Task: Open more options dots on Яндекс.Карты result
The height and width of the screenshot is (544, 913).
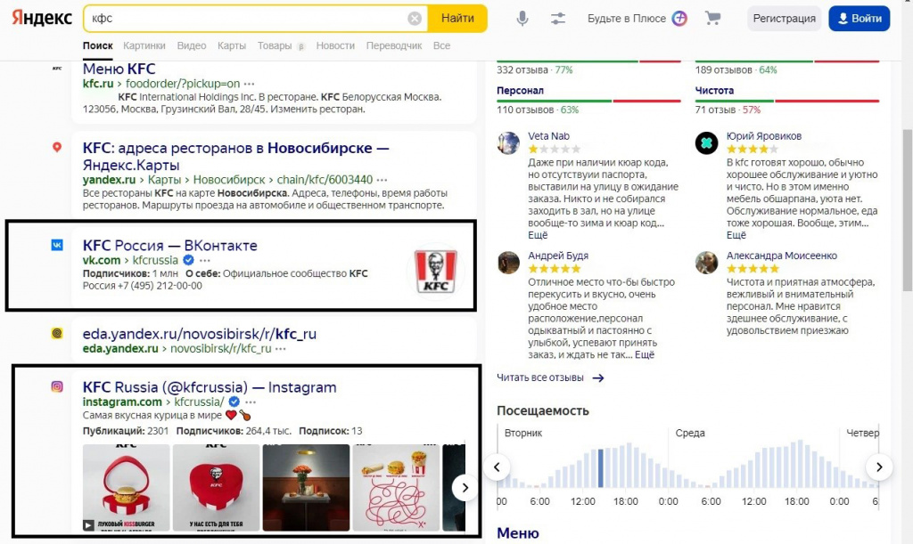Action: 382,180
